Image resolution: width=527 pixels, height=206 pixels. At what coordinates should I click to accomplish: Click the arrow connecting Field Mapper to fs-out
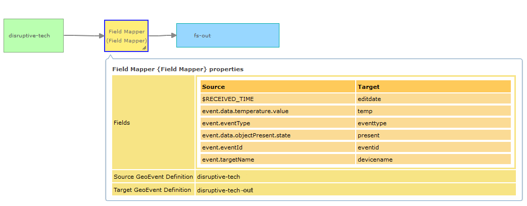[163, 35]
